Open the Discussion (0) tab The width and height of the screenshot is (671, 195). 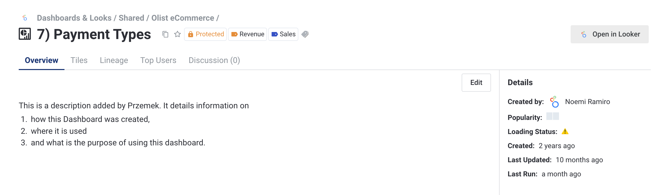tap(214, 60)
